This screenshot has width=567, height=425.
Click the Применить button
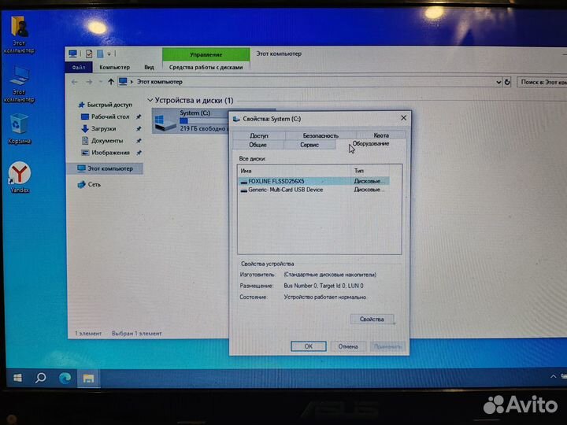click(387, 346)
